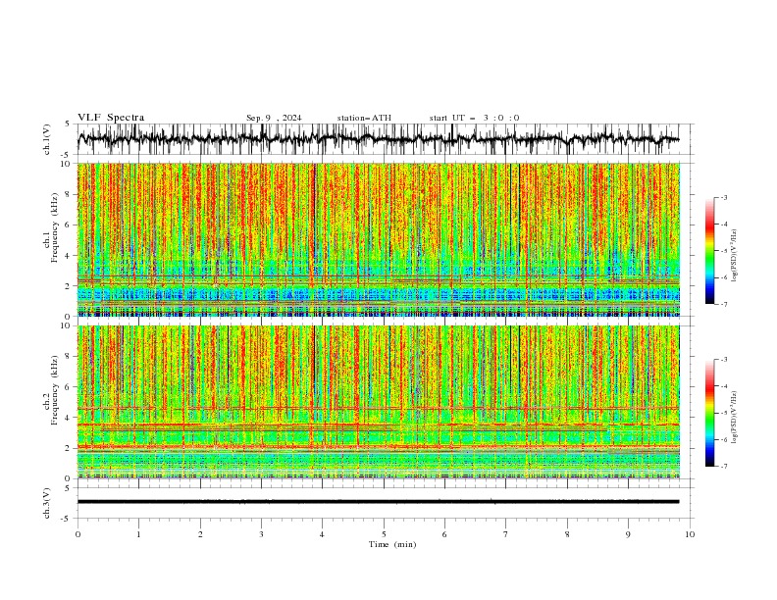Click the ch.2 PSD color bar
The width and height of the screenshot is (777, 600).
pos(709,413)
